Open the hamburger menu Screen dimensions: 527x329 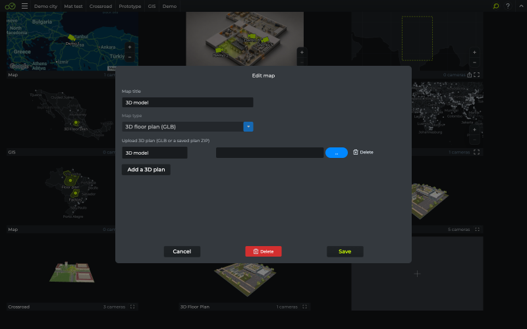click(24, 6)
